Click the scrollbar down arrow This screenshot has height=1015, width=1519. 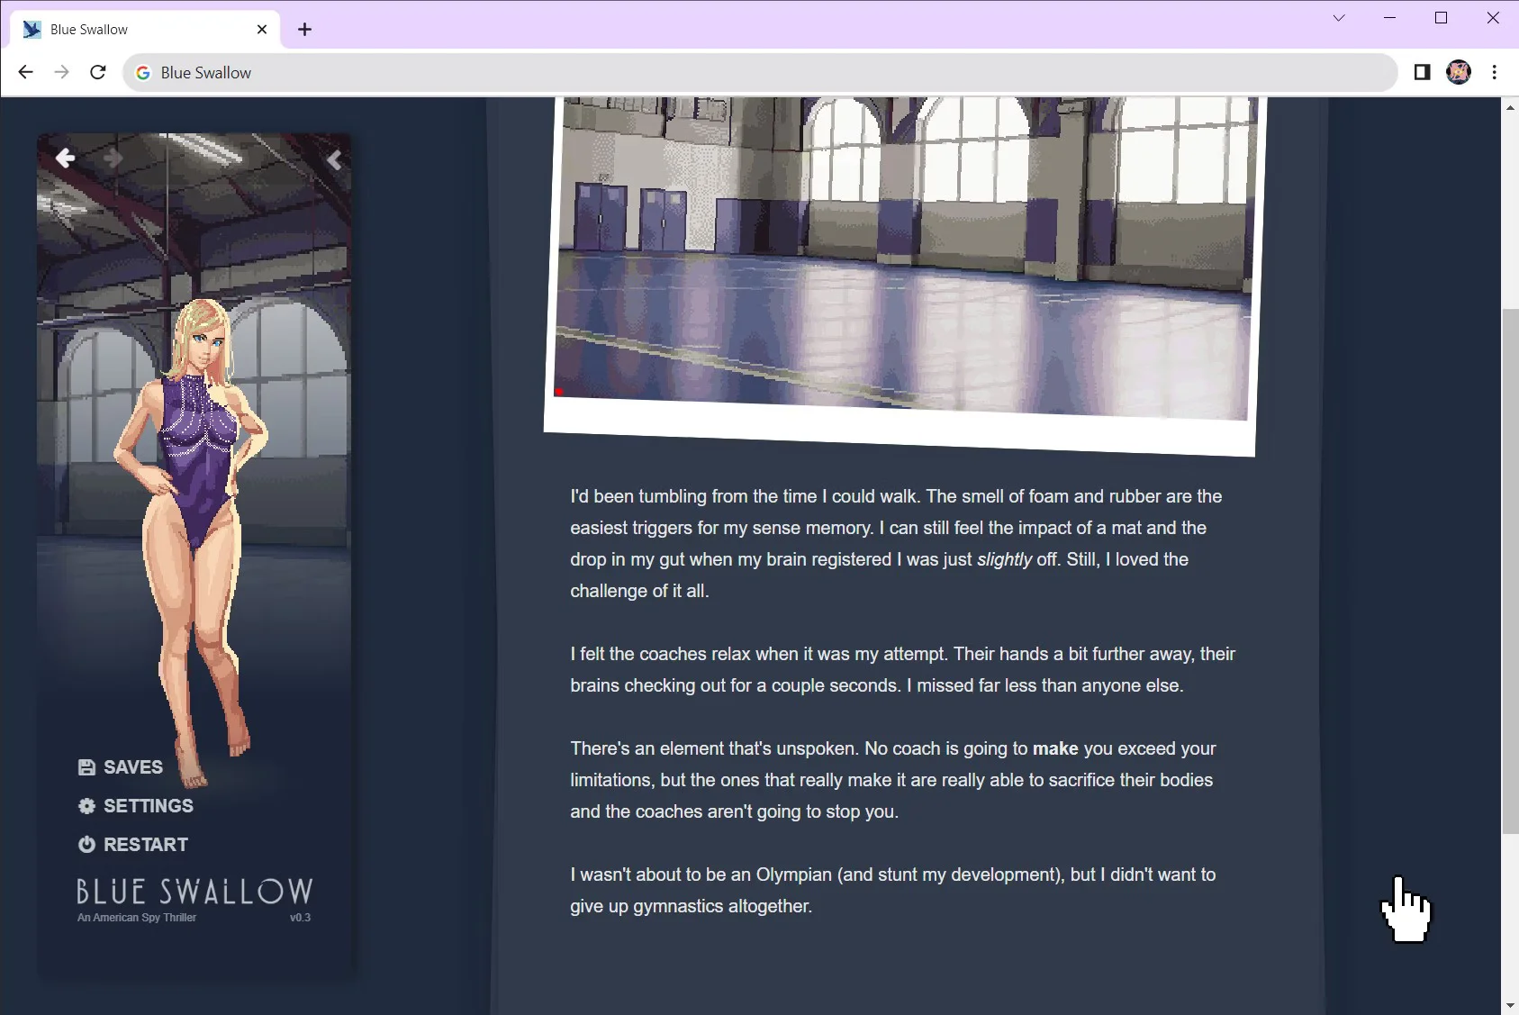[1510, 1005]
